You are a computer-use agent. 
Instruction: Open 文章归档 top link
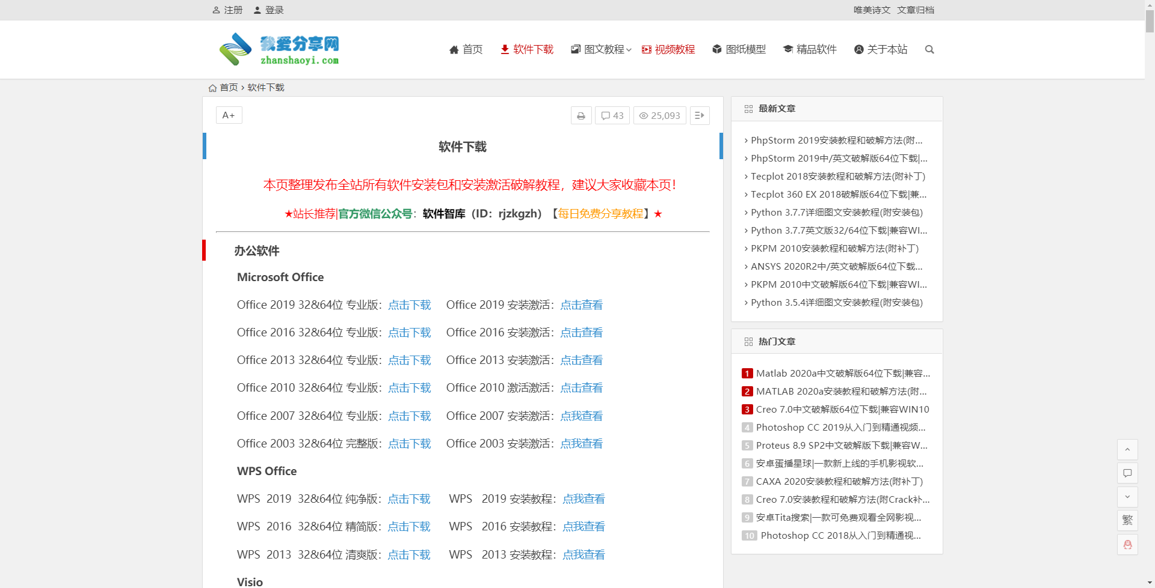[x=916, y=10]
